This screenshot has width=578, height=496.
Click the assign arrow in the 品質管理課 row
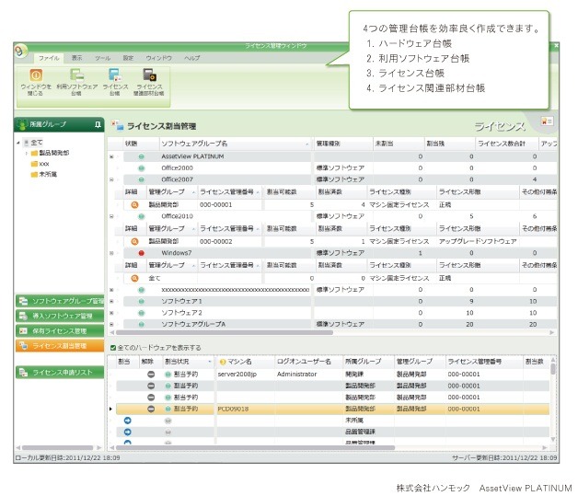pos(128,432)
